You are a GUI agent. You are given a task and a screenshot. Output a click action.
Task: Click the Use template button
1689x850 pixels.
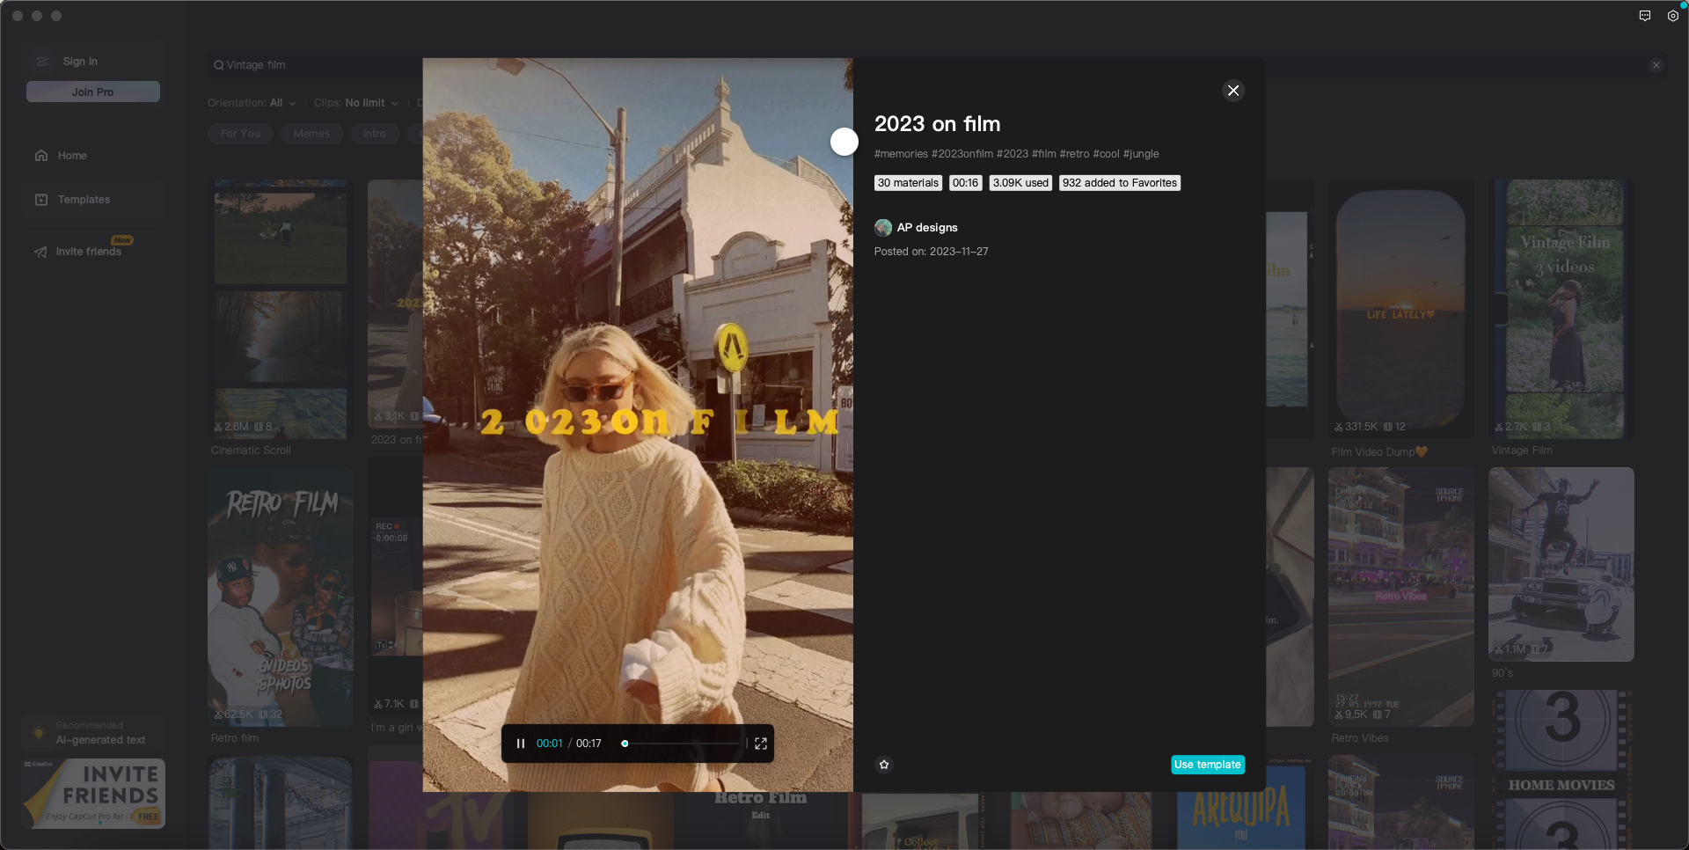[x=1207, y=765]
